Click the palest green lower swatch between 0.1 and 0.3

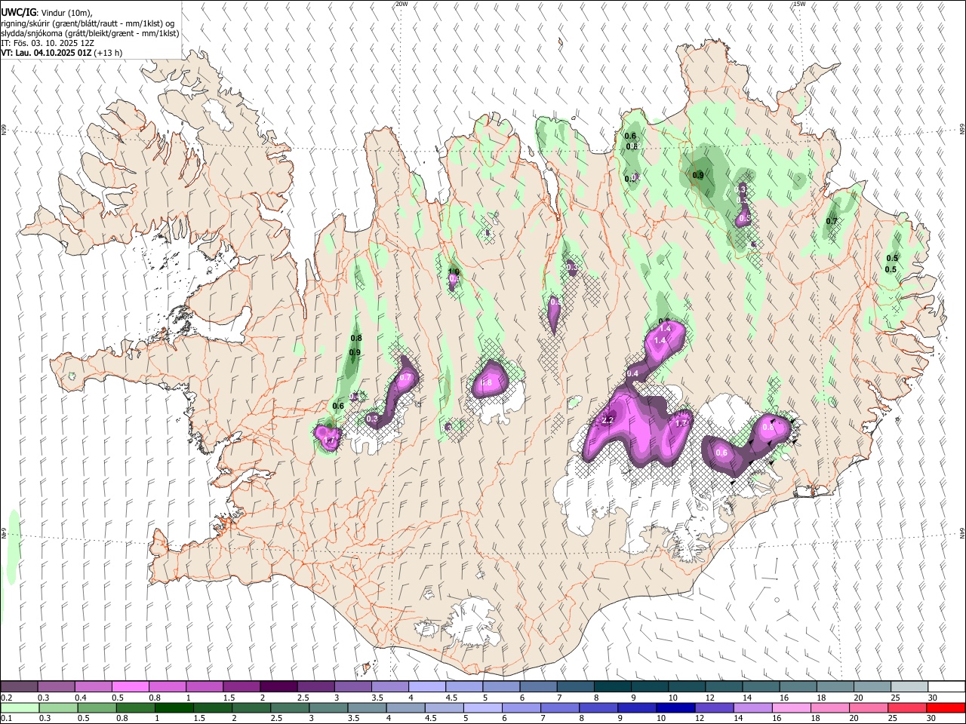(19, 707)
